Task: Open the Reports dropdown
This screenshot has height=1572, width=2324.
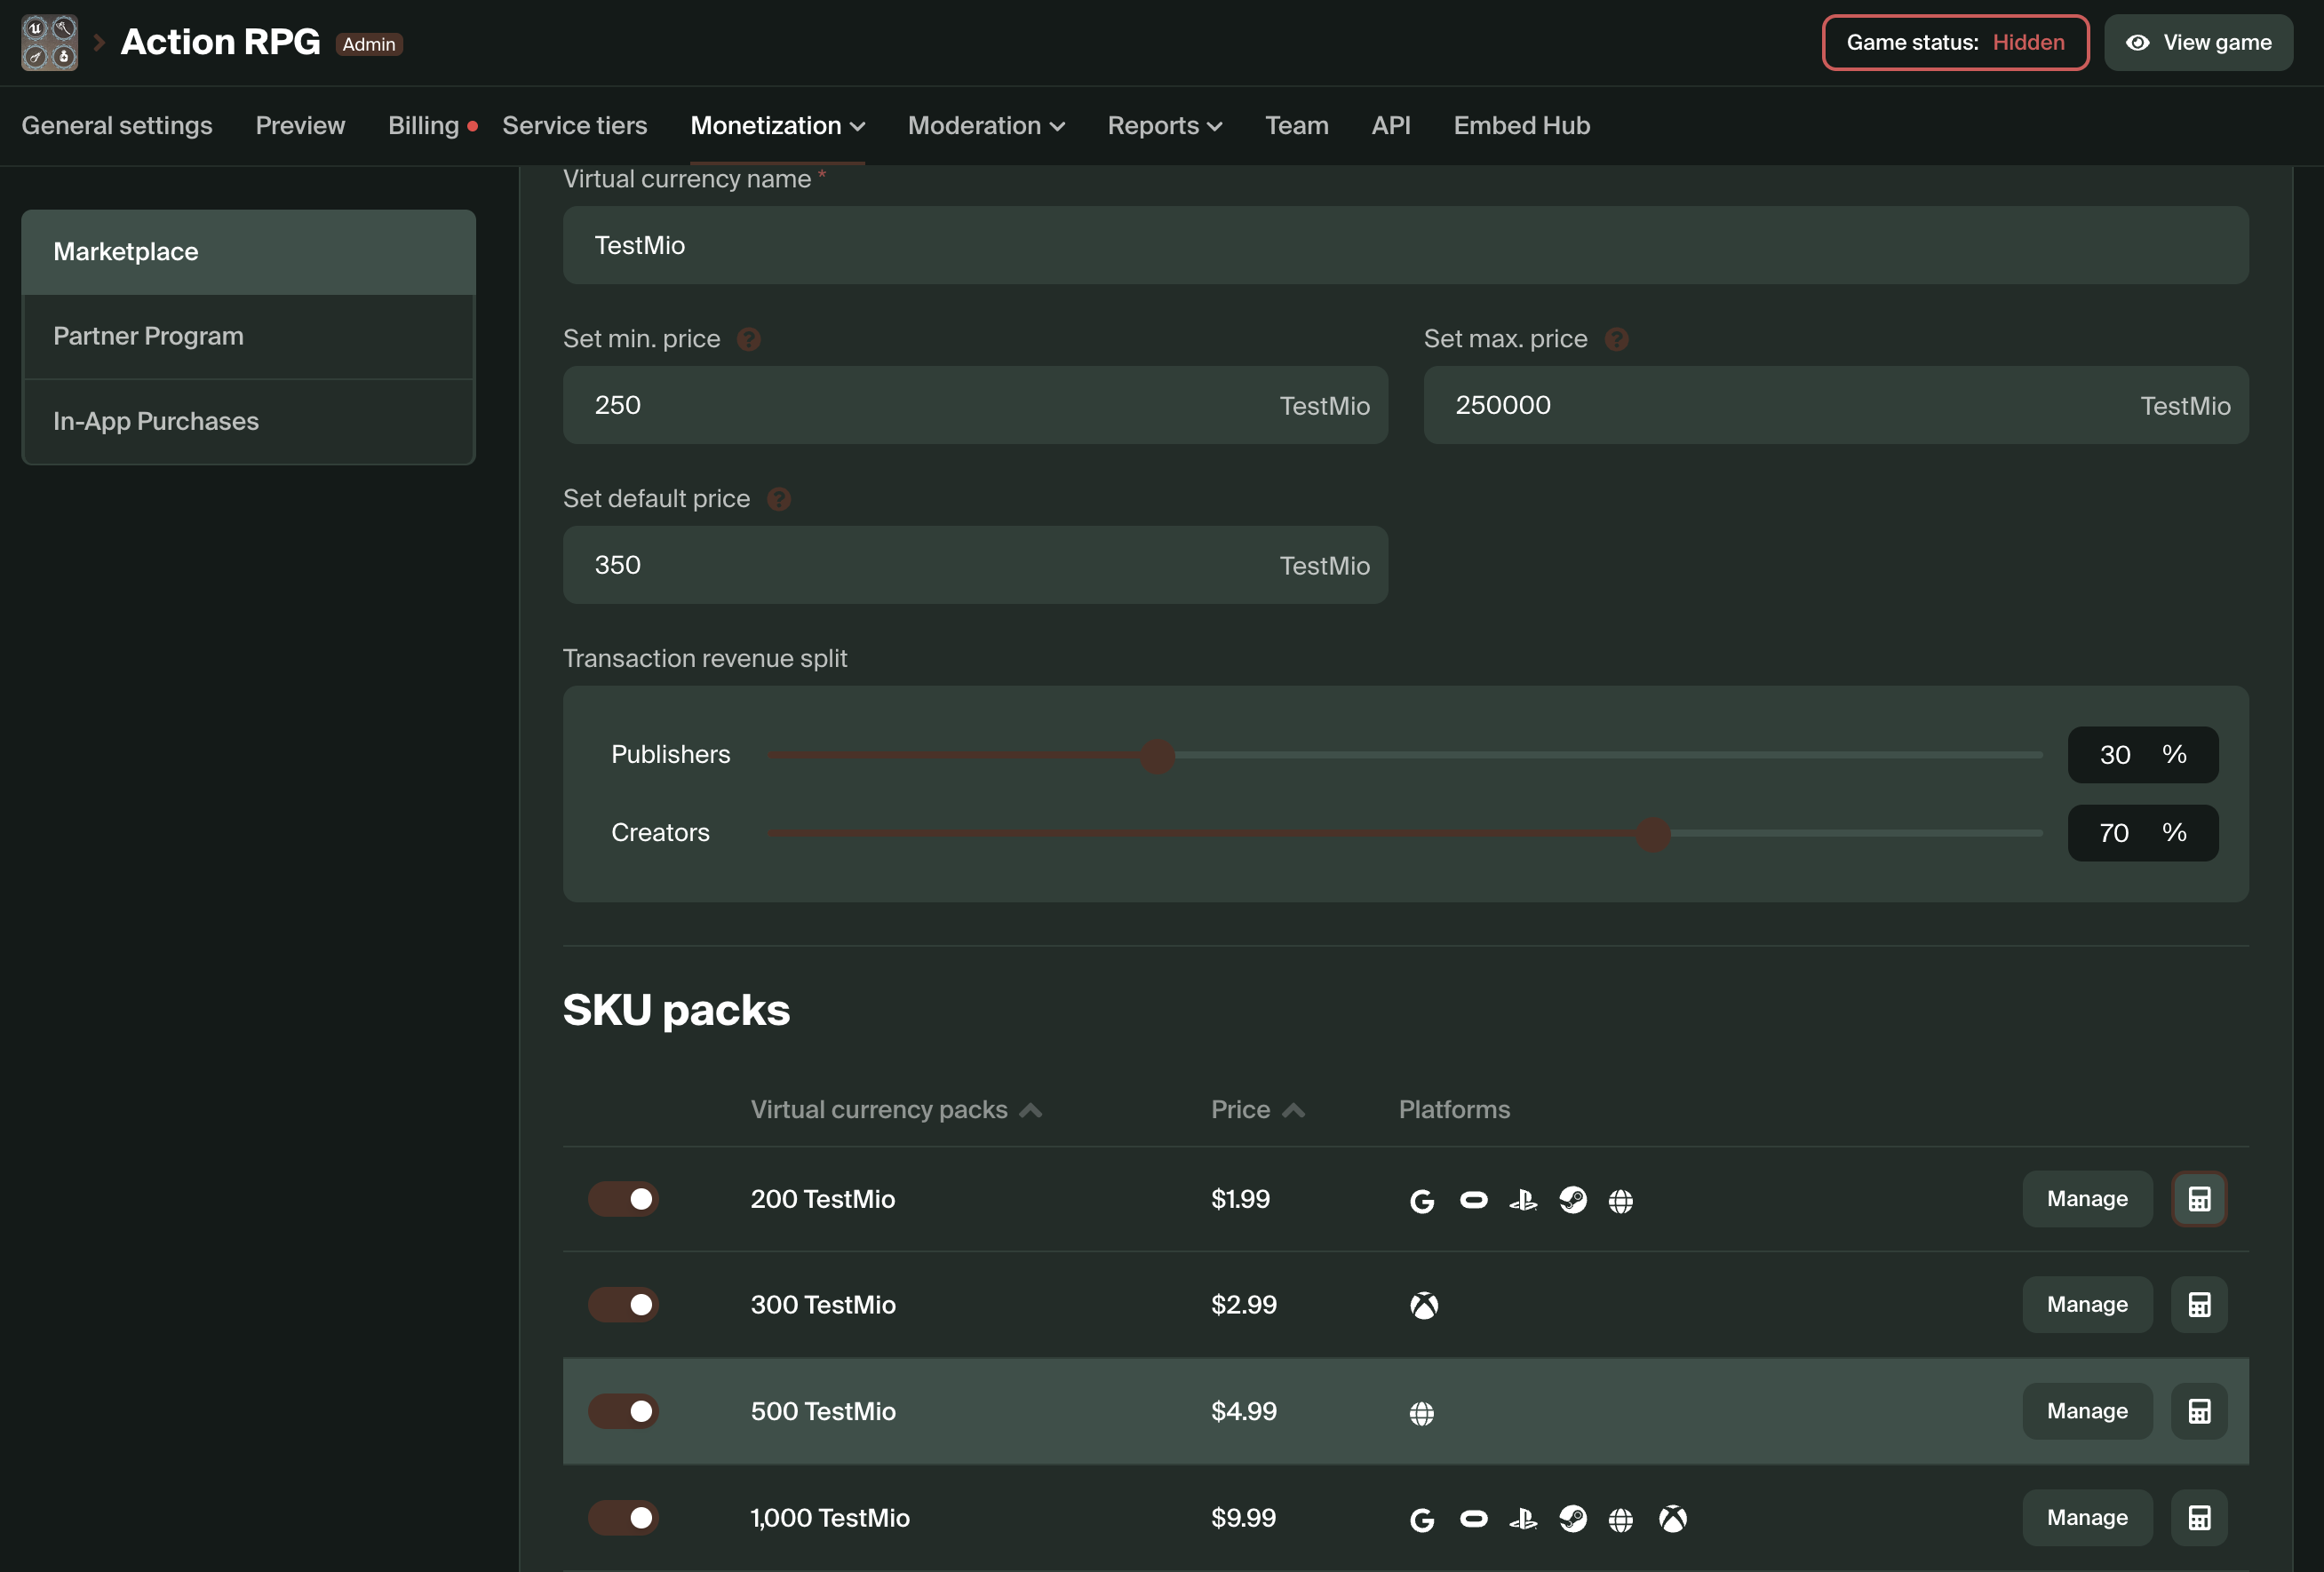Action: pos(1163,126)
